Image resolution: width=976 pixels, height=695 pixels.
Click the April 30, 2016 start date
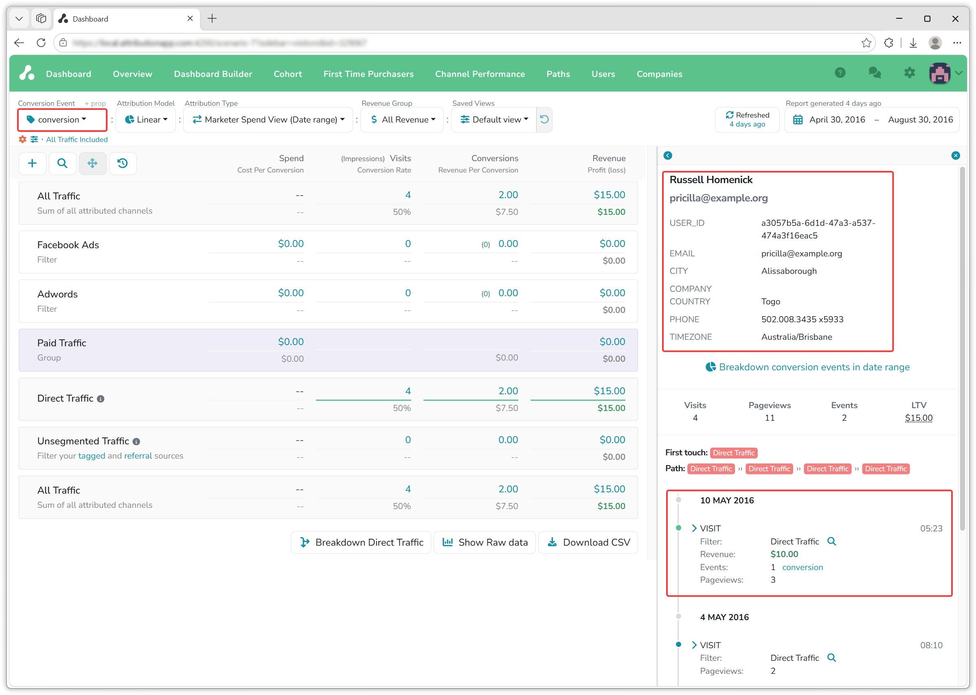[837, 120]
